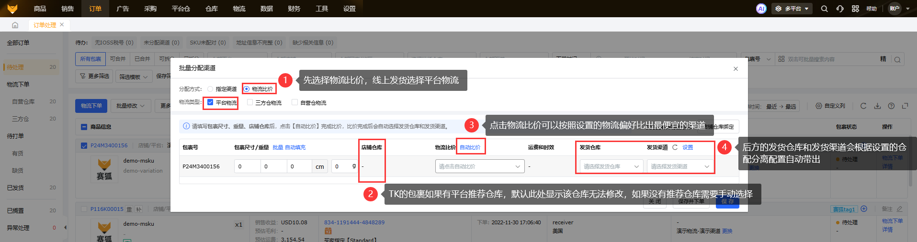917x242 pixels.
Task: Toggle the checkbox for order P116K00015
Action: coord(84,209)
